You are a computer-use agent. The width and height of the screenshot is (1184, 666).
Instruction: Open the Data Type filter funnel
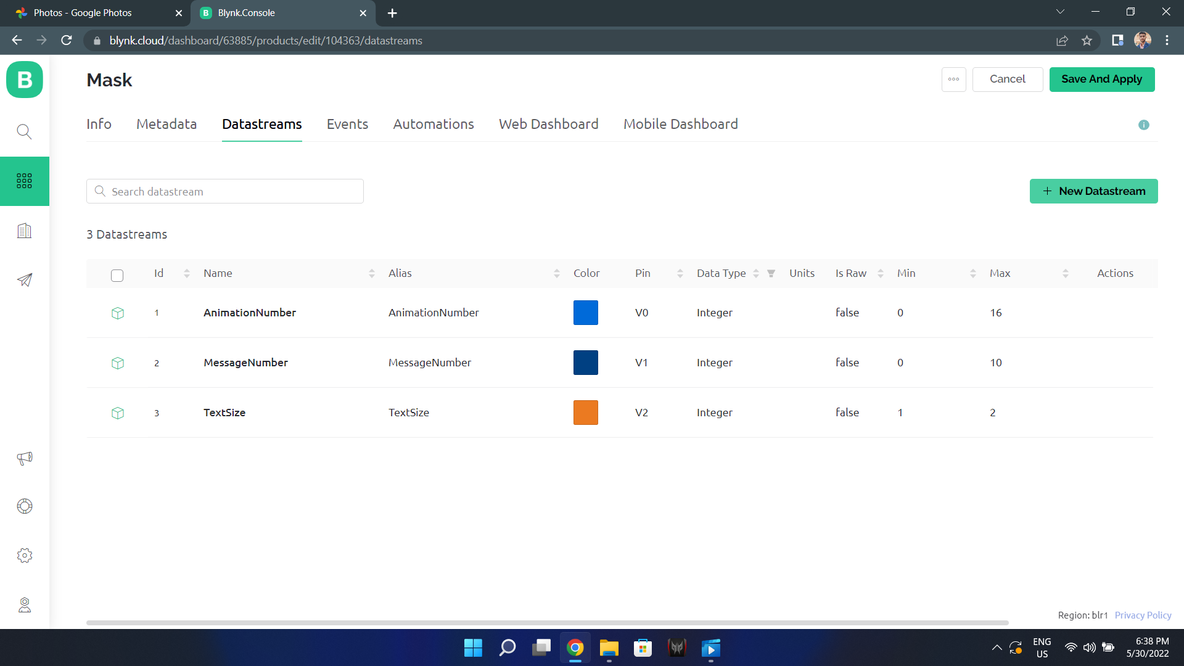tap(771, 273)
